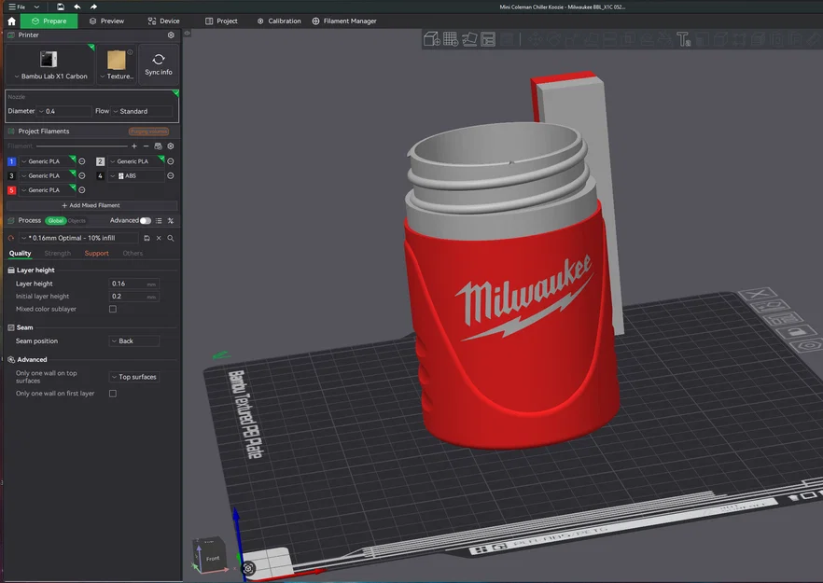The width and height of the screenshot is (823, 583).
Task: Auto orient objects from the toolbar
Action: (x=469, y=39)
